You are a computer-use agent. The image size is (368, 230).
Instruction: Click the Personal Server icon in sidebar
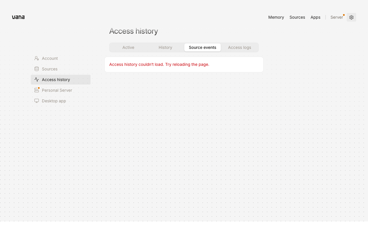(x=37, y=90)
